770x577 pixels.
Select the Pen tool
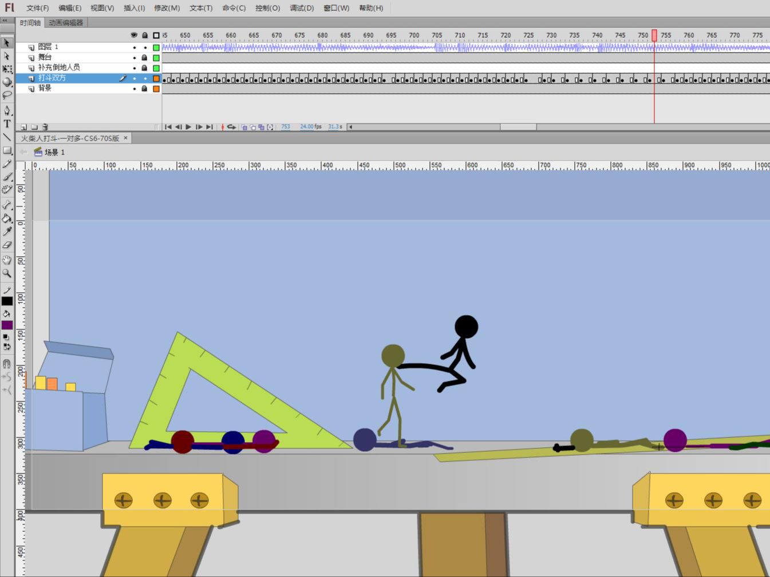tap(7, 110)
